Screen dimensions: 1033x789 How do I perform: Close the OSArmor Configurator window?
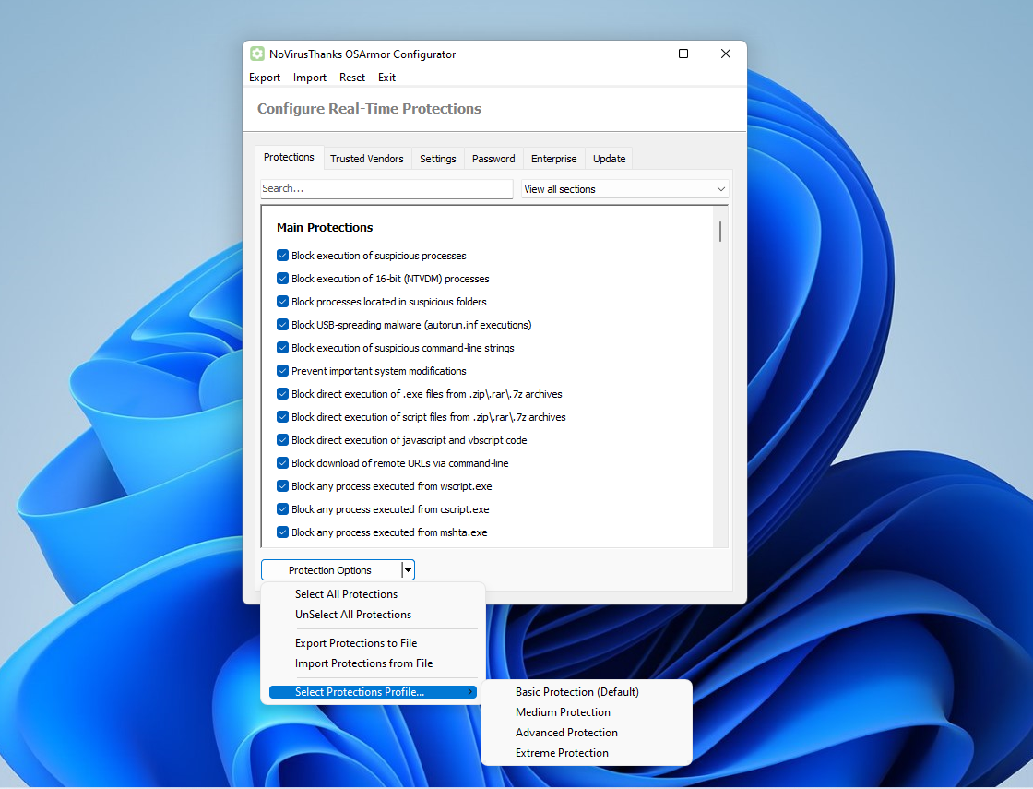coord(725,54)
